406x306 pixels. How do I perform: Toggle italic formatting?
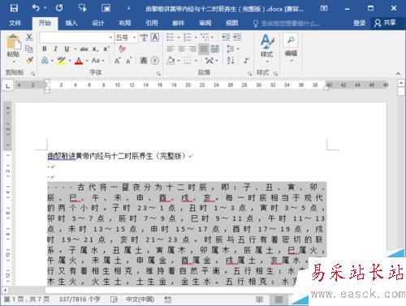tap(55, 49)
